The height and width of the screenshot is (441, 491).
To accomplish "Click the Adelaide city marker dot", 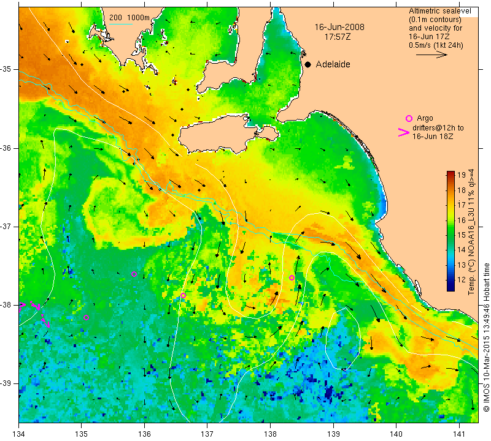I will [308, 64].
